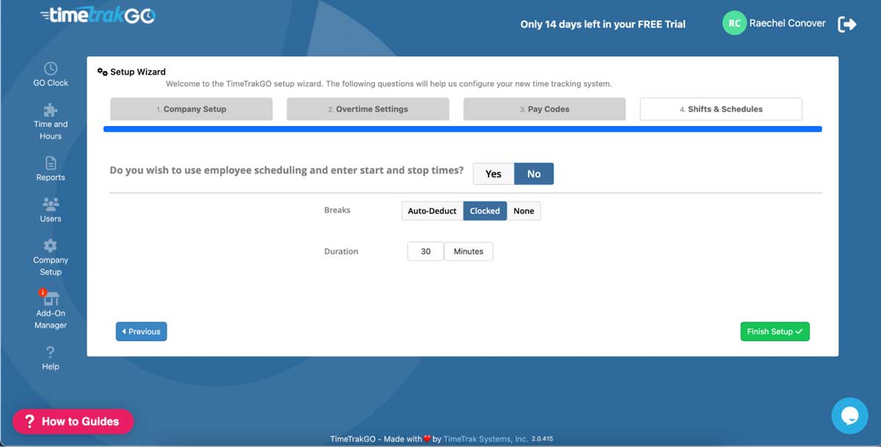The width and height of the screenshot is (881, 447).
Task: Click the Setup Wizard gears icon
Action: 102,72
